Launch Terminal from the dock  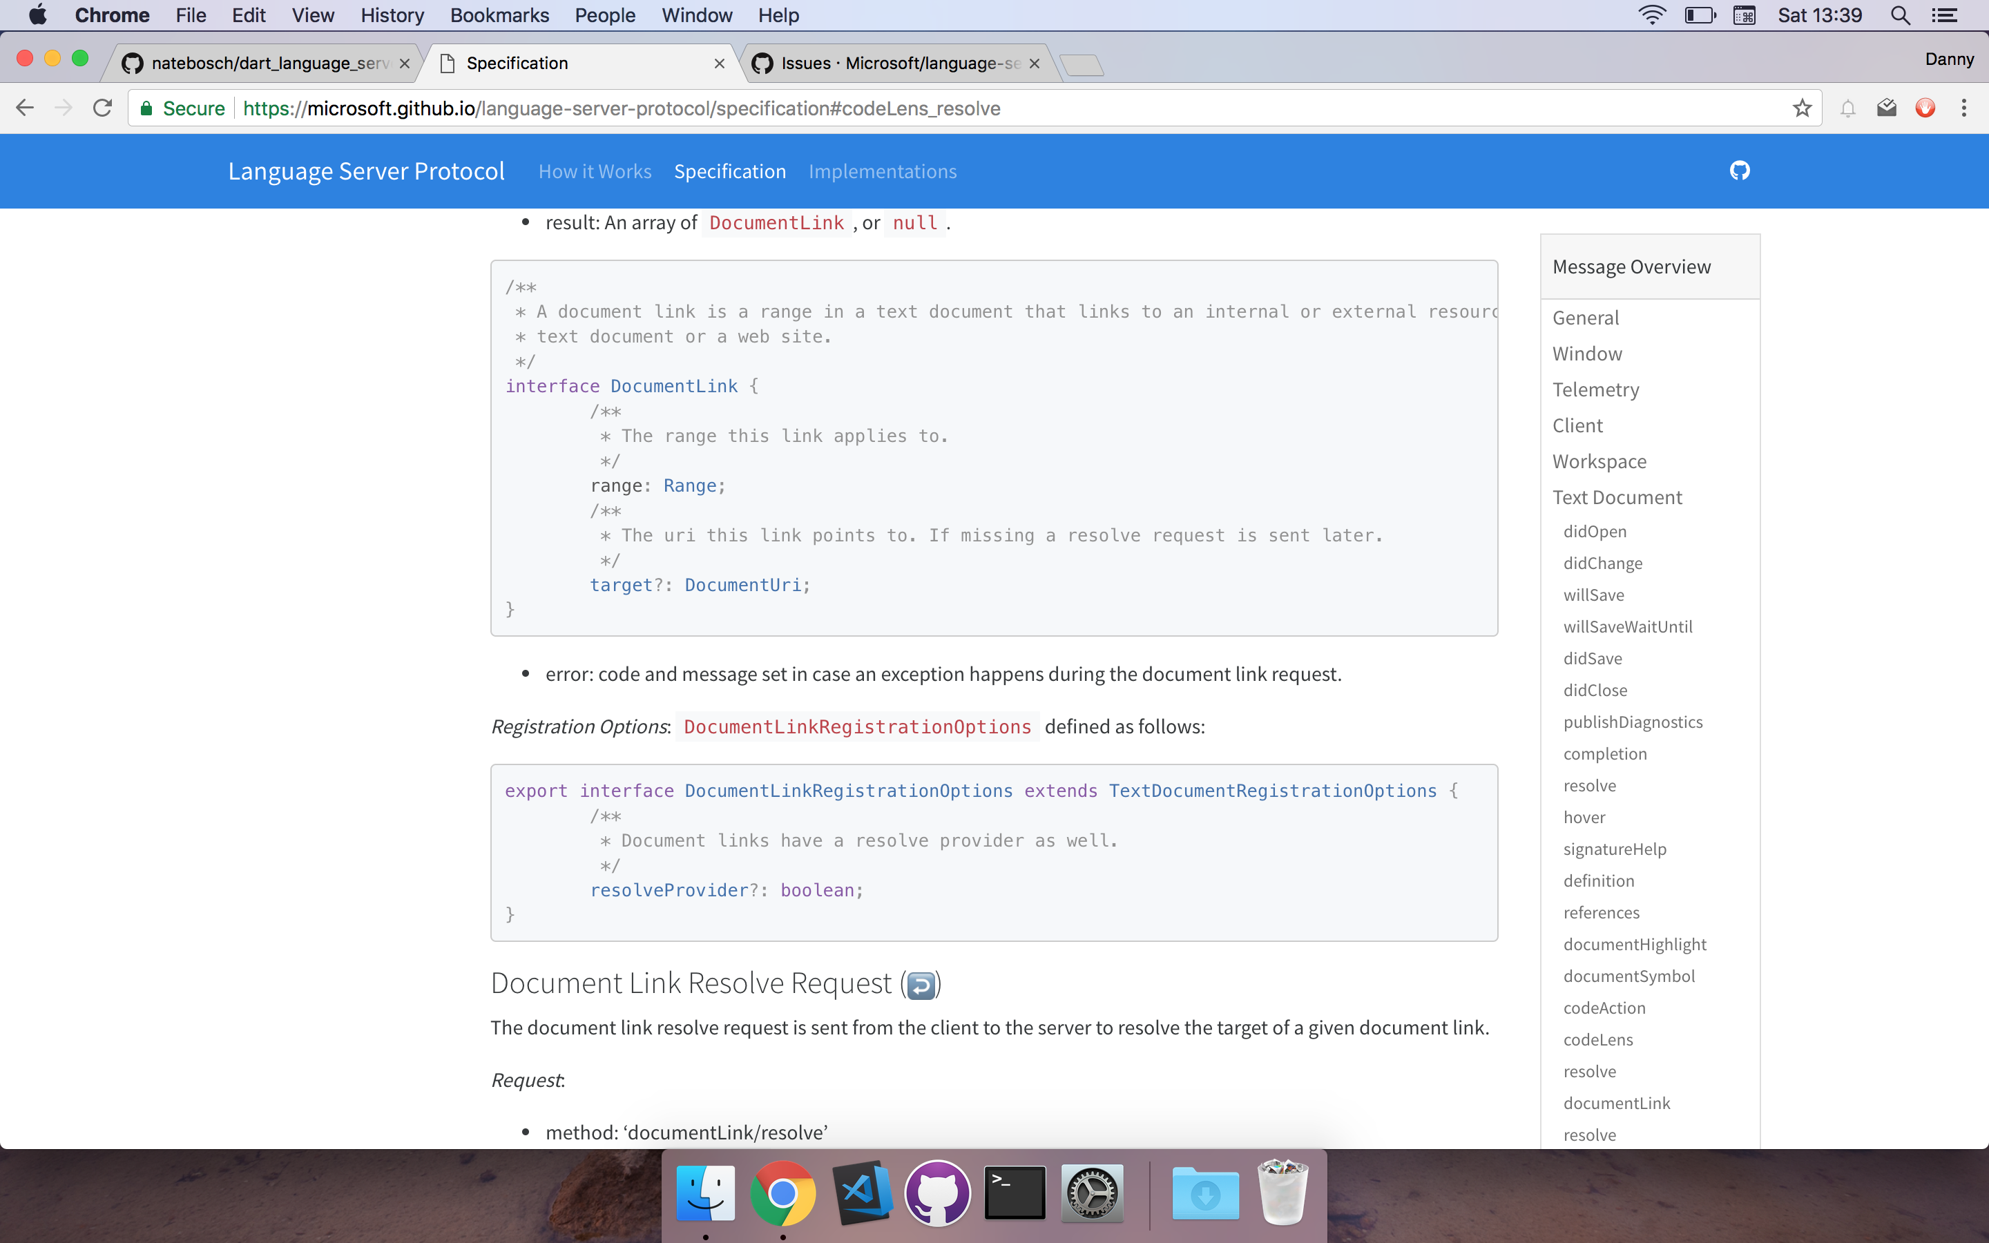tap(1015, 1192)
